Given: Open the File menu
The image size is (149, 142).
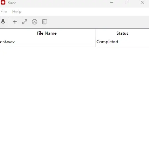Looking at the screenshot, I should [x=3, y=12].
